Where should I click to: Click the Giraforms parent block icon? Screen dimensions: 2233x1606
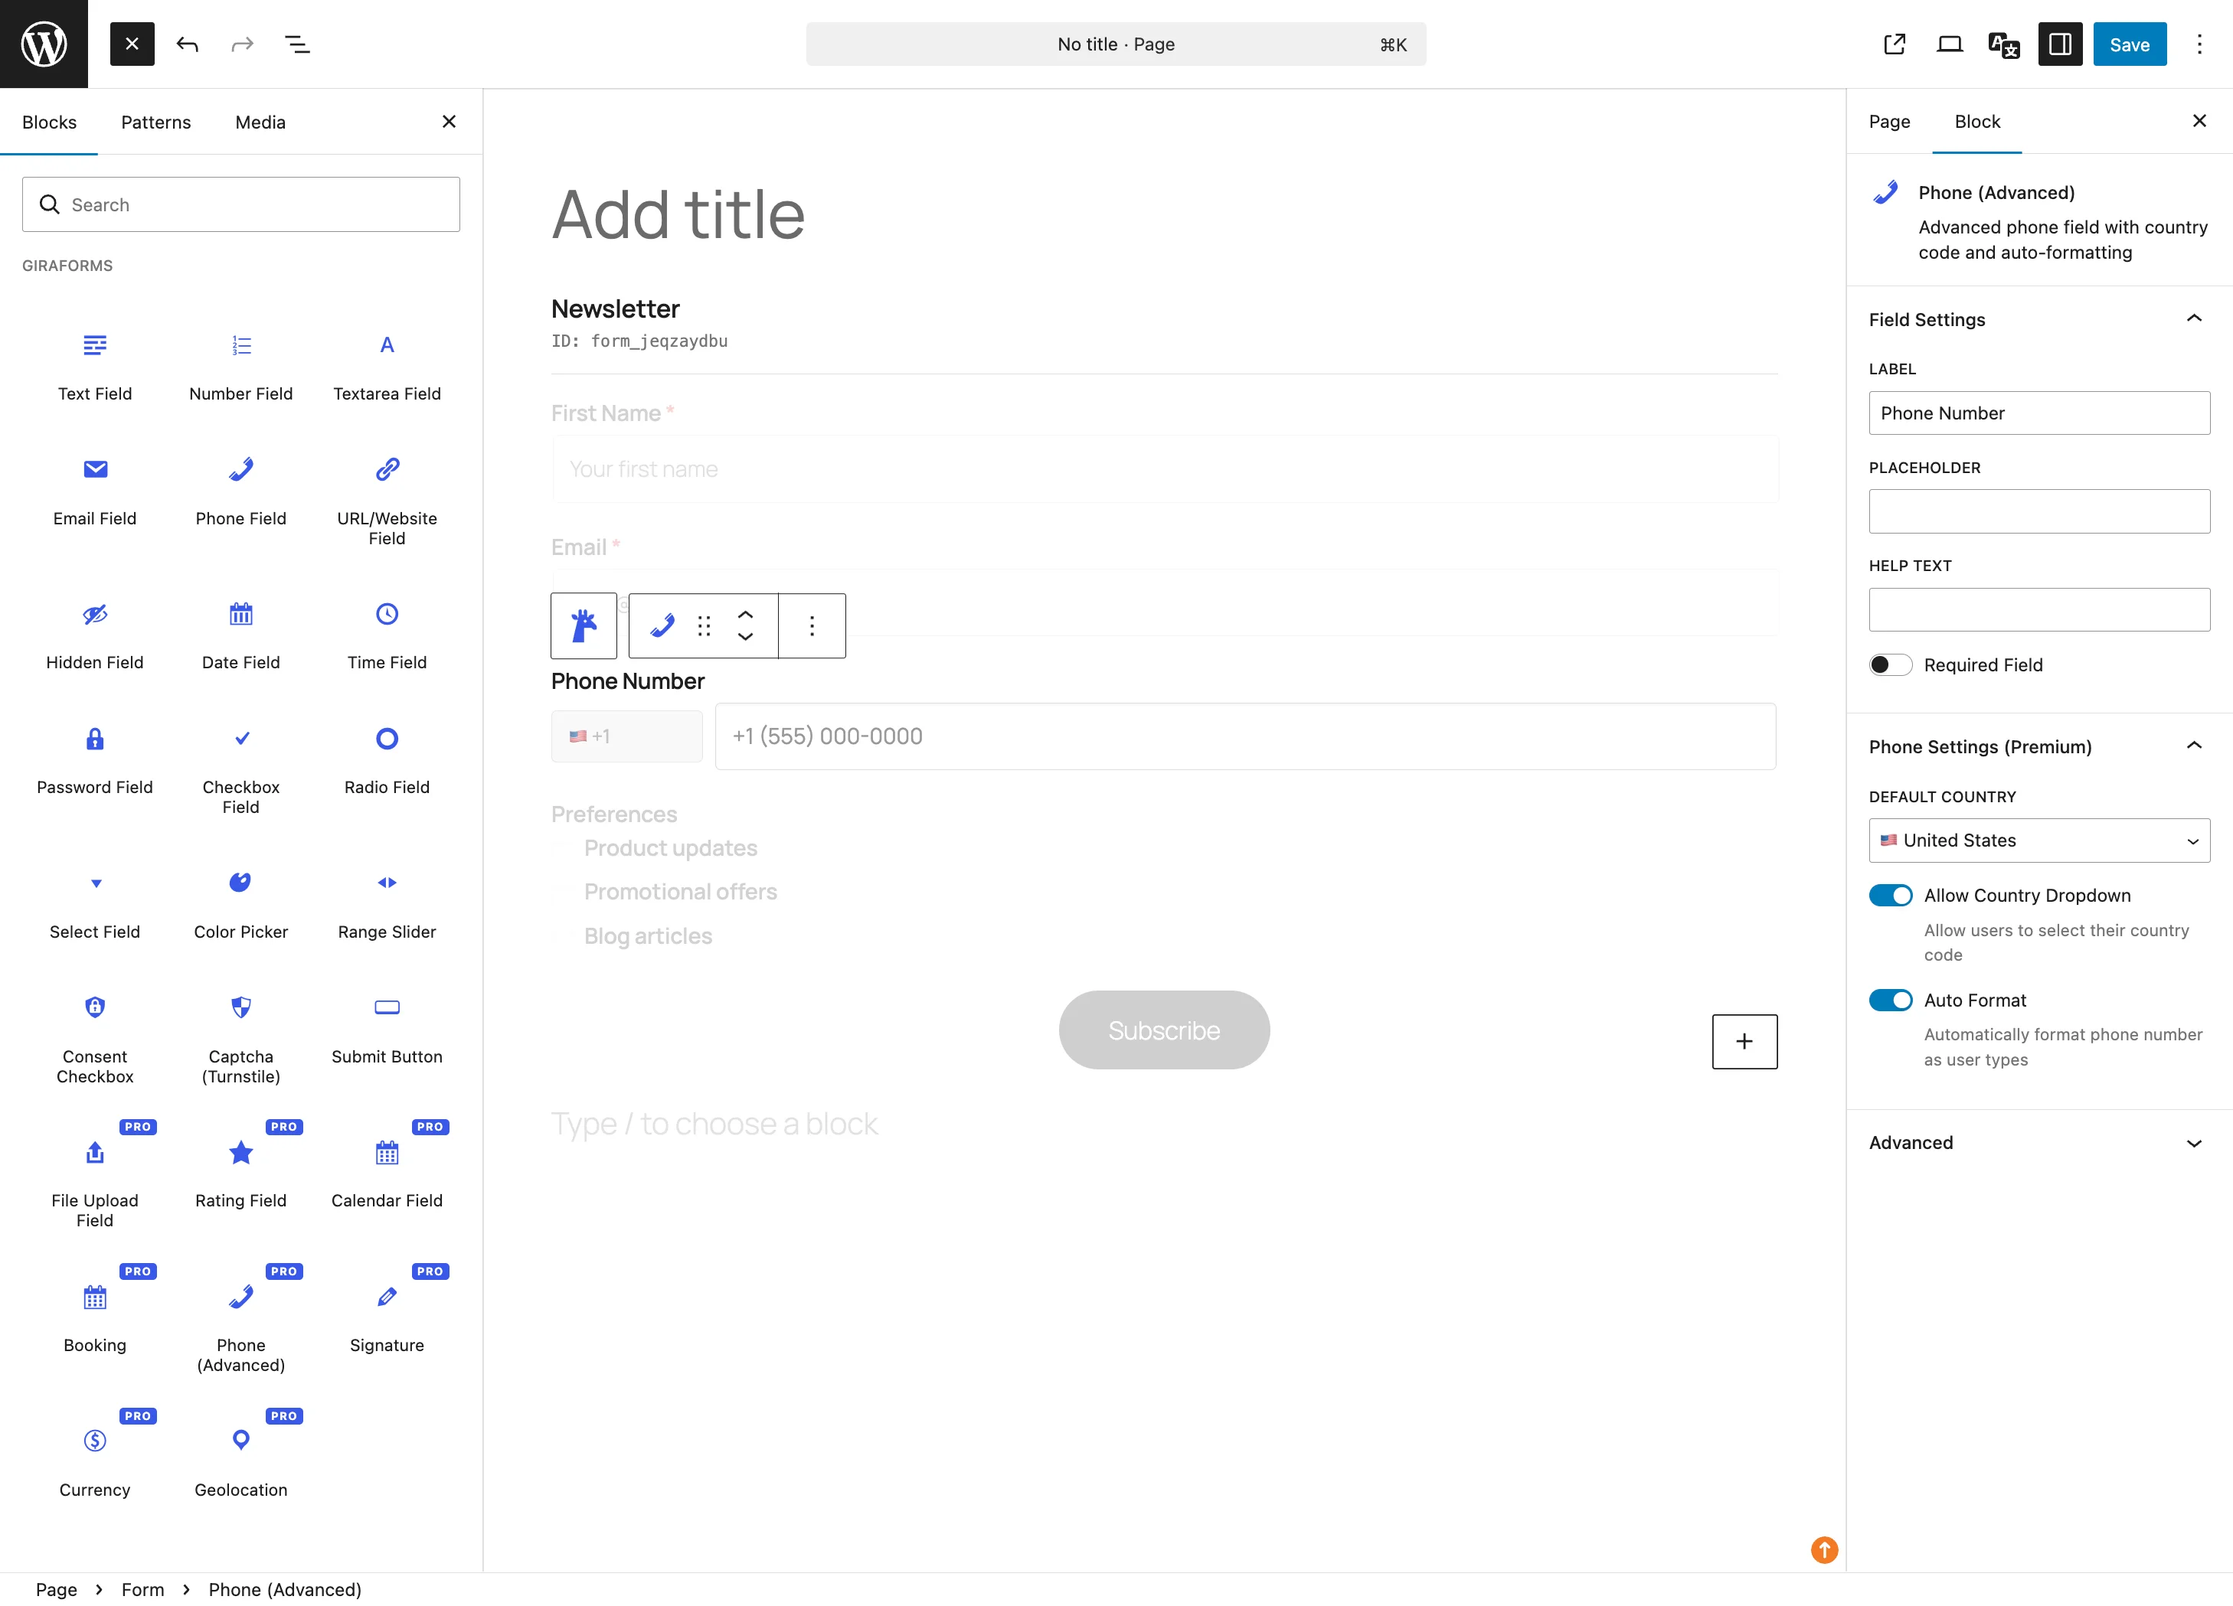coord(584,626)
